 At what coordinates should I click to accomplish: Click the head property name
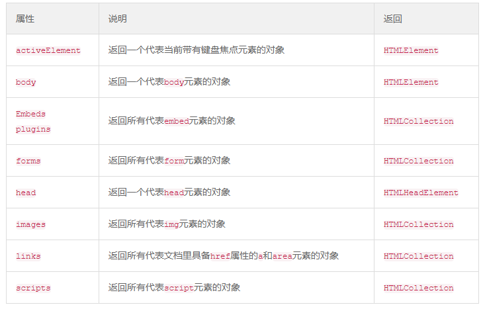[x=26, y=193]
